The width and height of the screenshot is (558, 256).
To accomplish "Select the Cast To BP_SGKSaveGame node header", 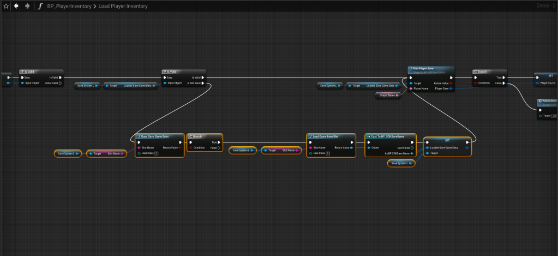I will coord(390,136).
